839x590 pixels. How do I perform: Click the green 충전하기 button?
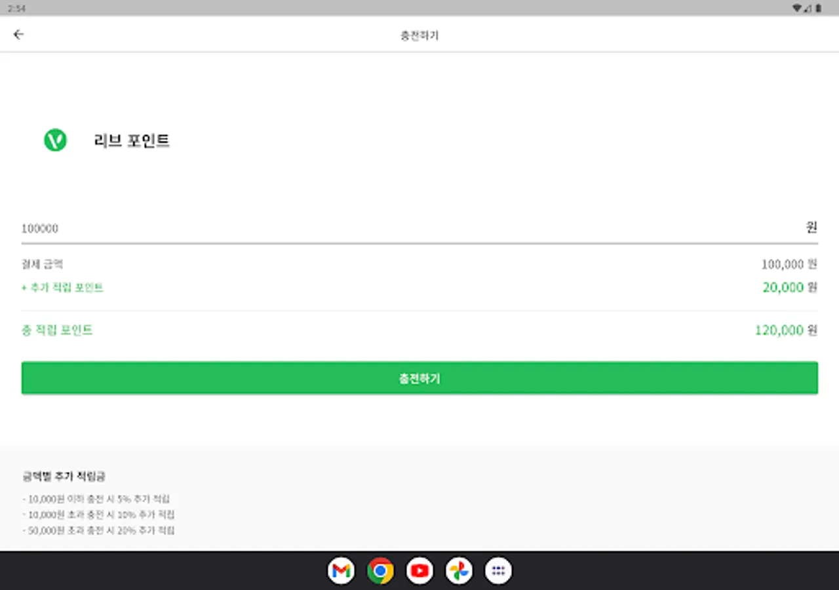pos(419,378)
